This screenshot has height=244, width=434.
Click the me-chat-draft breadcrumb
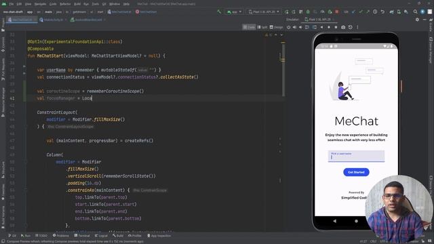(14, 12)
